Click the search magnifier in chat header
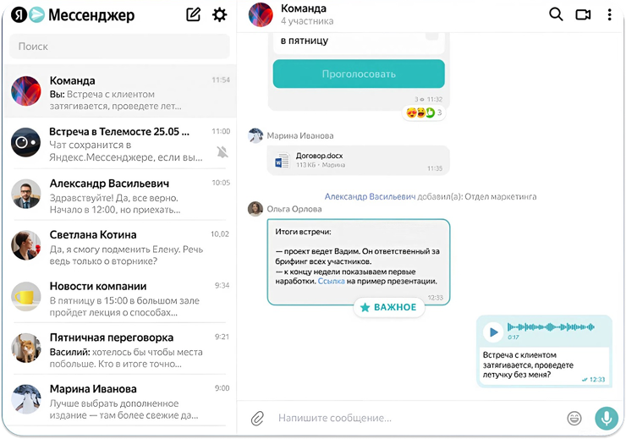Image resolution: width=626 pixels, height=439 pixels. pyautogui.click(x=556, y=14)
